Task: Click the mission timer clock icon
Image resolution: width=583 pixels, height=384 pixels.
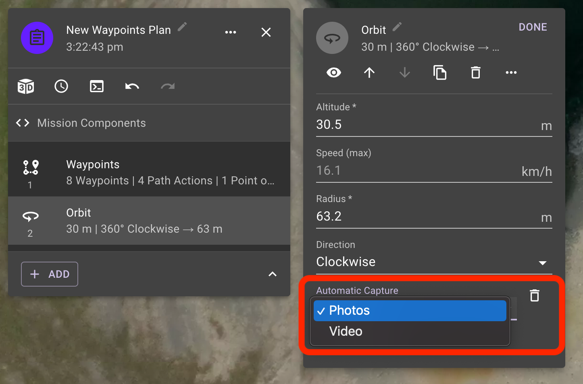Action: 61,86
